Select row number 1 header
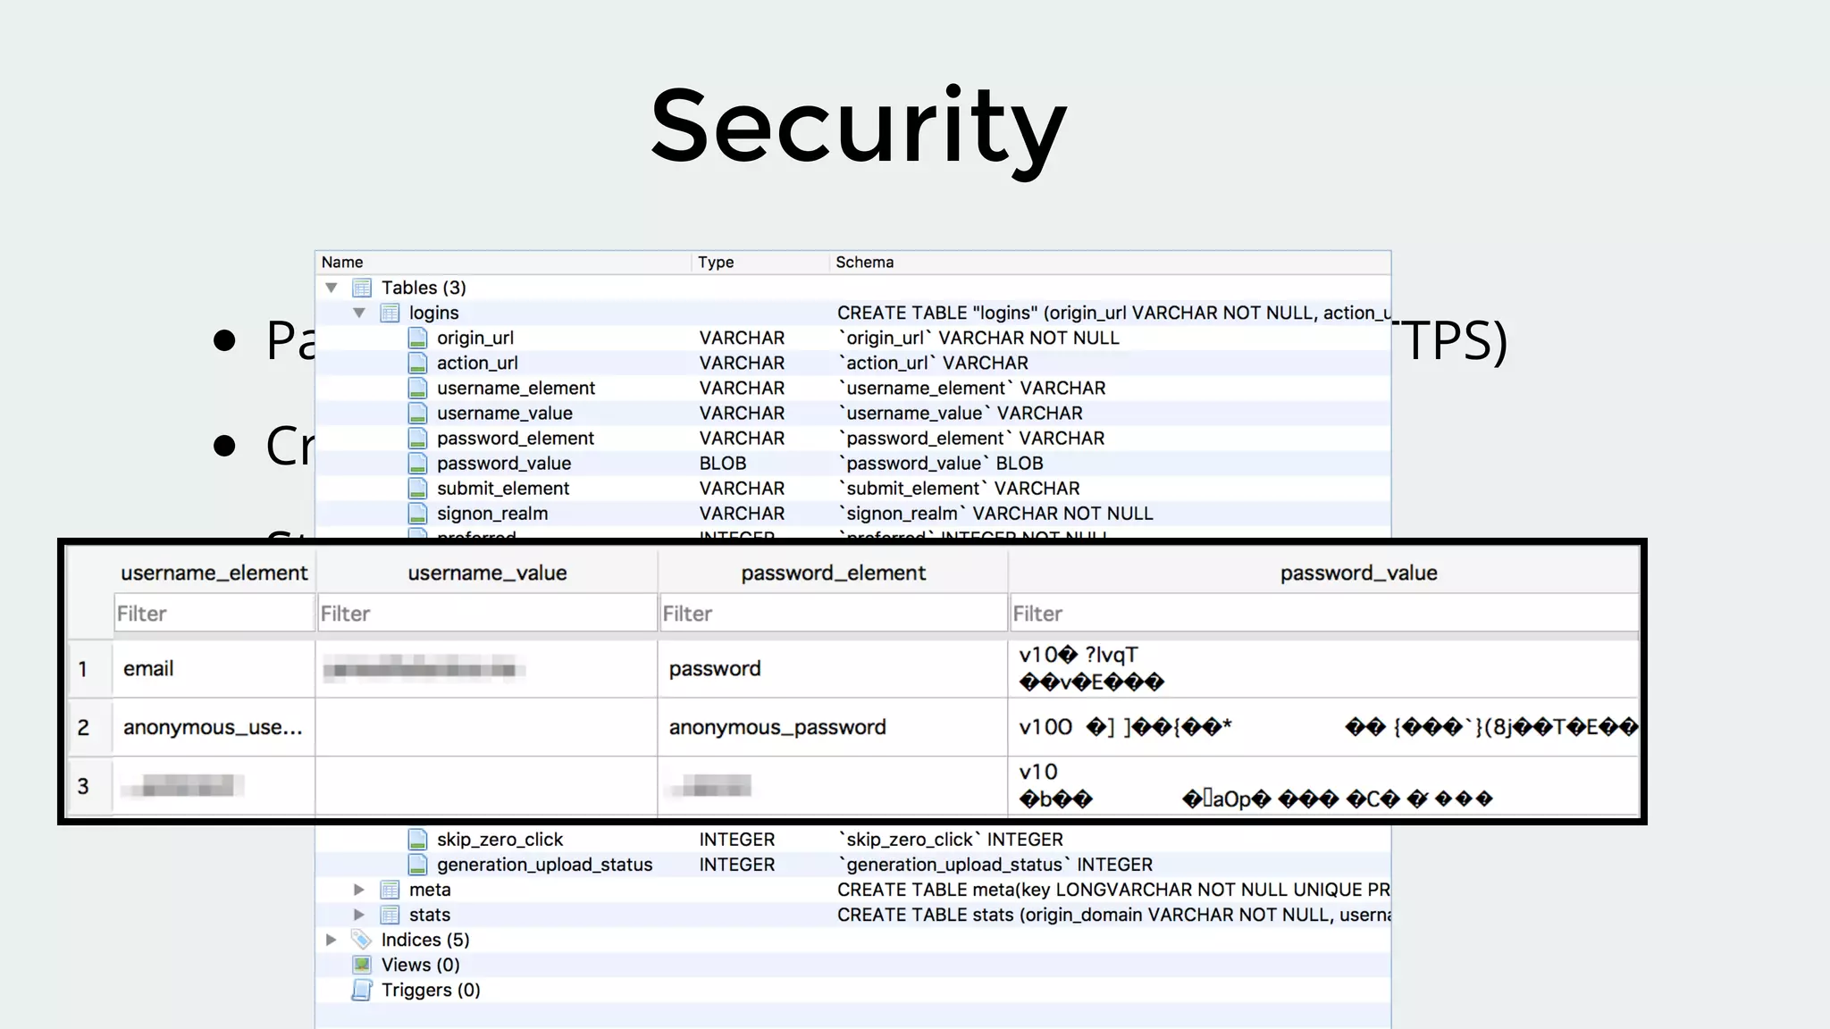 (x=90, y=669)
